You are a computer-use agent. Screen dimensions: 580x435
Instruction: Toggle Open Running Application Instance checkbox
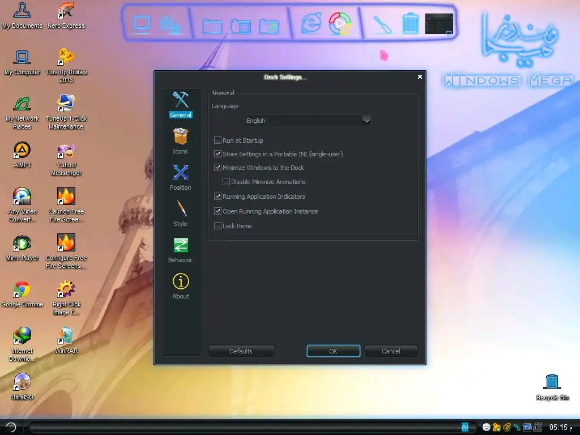(218, 211)
